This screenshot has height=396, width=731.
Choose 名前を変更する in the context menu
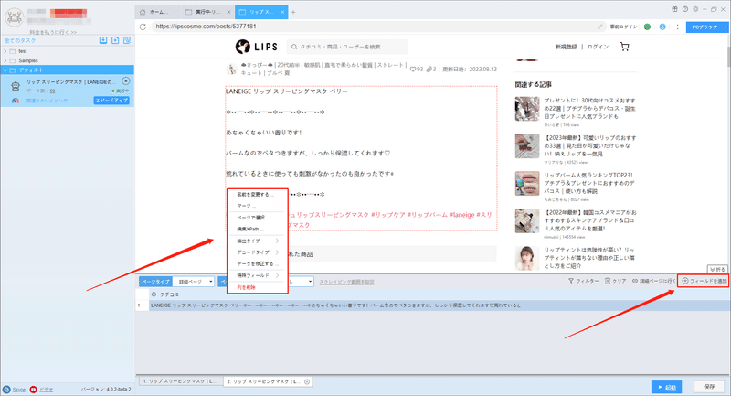pyautogui.click(x=257, y=194)
